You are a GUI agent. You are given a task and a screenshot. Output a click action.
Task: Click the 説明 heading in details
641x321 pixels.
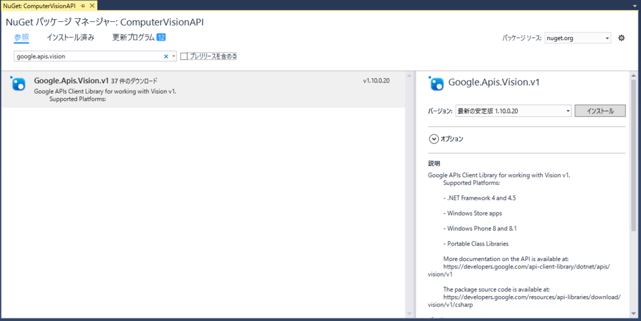click(434, 164)
